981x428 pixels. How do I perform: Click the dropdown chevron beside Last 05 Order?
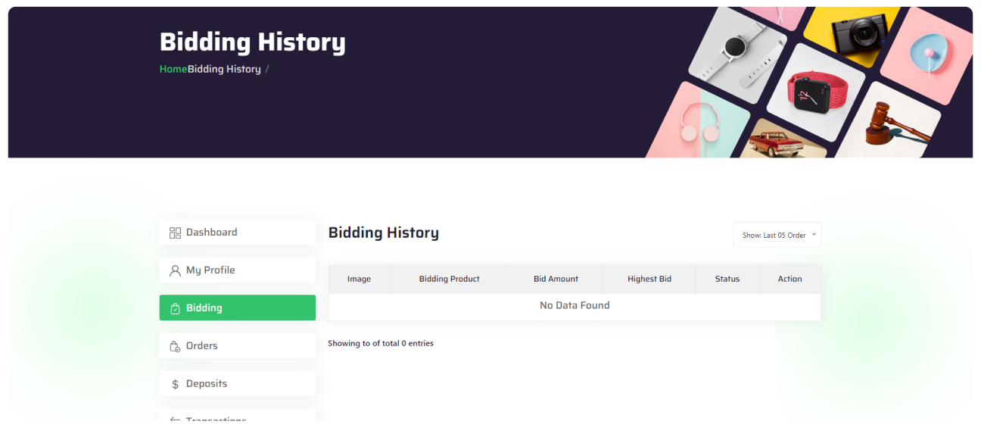[x=814, y=234]
